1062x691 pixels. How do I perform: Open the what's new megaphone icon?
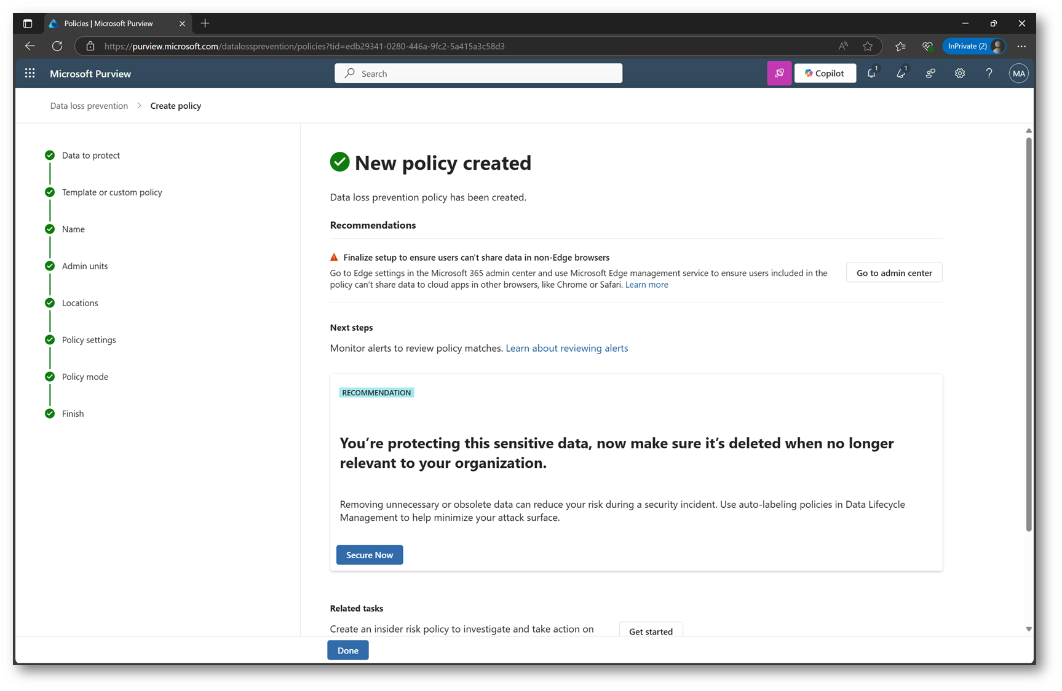point(902,73)
